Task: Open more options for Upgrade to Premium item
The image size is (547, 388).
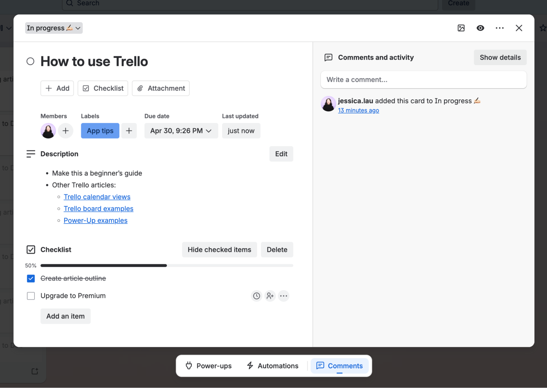Action: [283, 296]
